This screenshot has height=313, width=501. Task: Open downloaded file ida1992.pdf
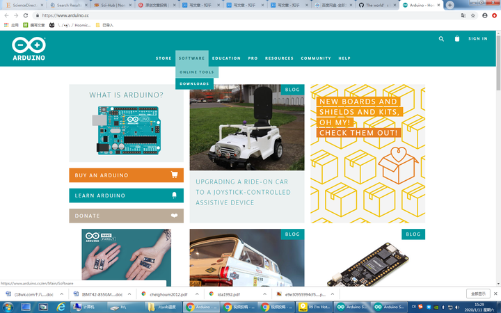coord(225,294)
